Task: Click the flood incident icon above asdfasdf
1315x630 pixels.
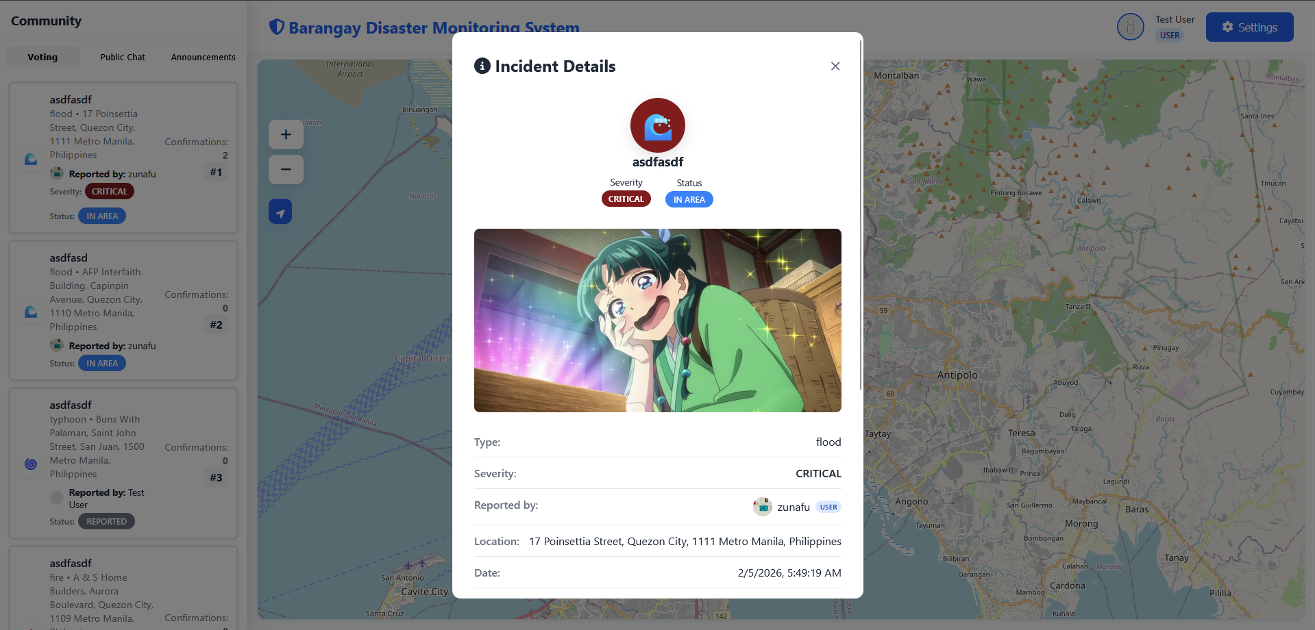Action: click(x=658, y=125)
